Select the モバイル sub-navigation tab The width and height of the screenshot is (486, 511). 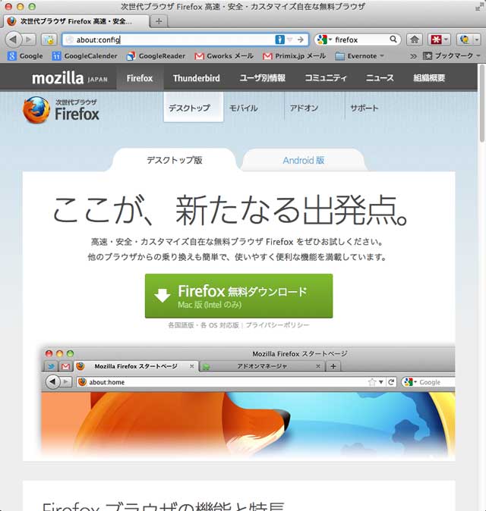click(x=244, y=108)
